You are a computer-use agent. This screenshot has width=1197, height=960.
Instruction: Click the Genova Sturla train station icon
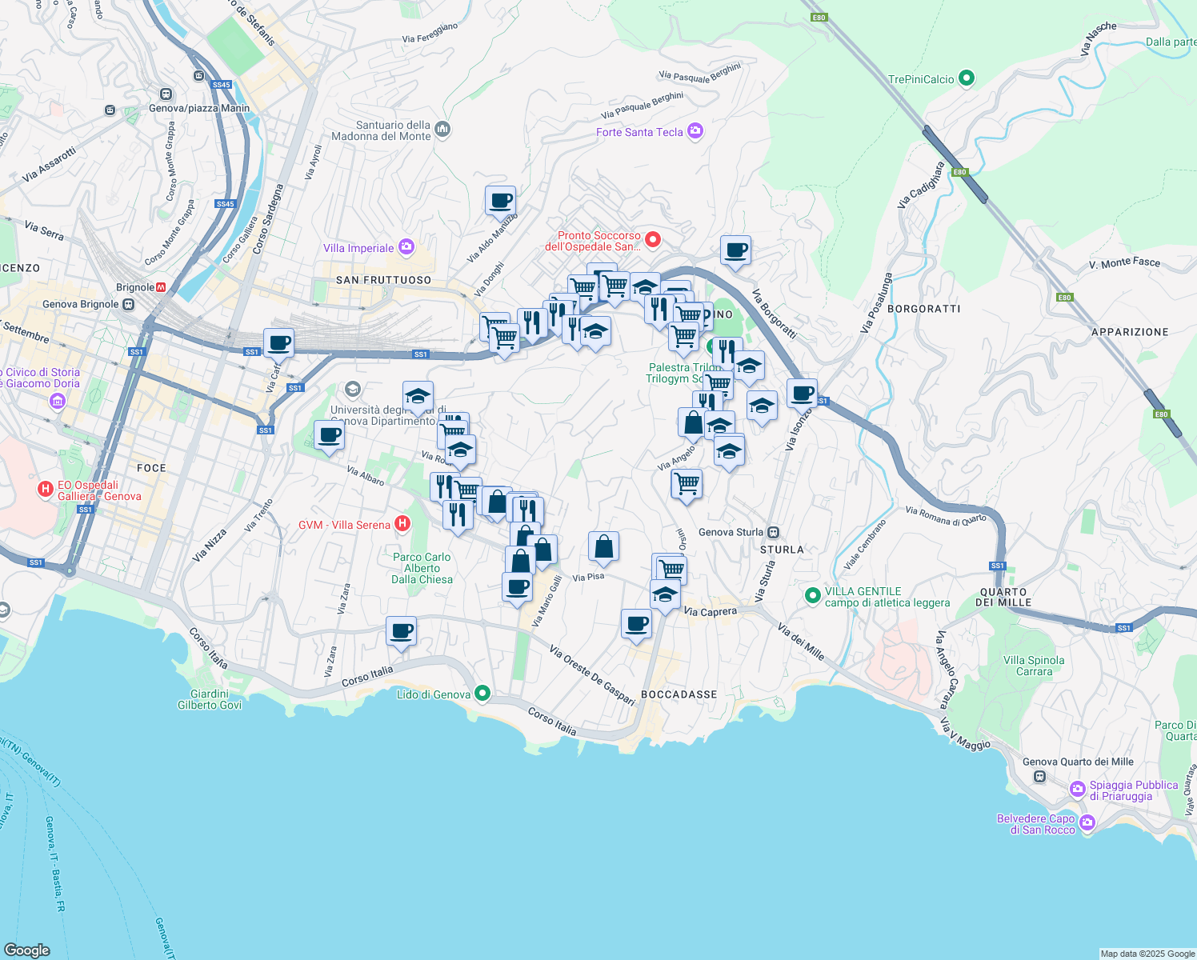coord(772,531)
